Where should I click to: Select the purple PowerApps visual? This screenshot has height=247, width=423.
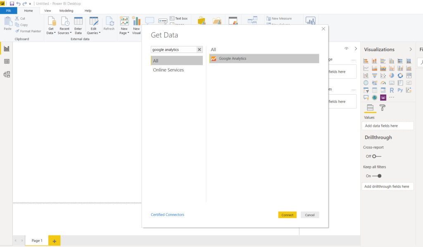coord(383,97)
